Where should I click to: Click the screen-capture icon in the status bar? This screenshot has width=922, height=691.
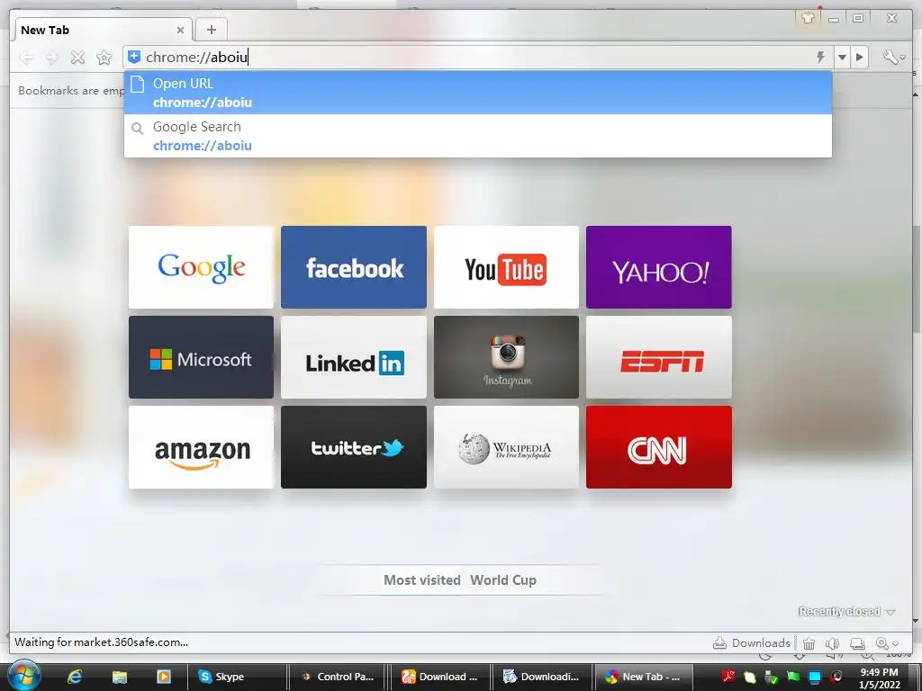(x=857, y=643)
